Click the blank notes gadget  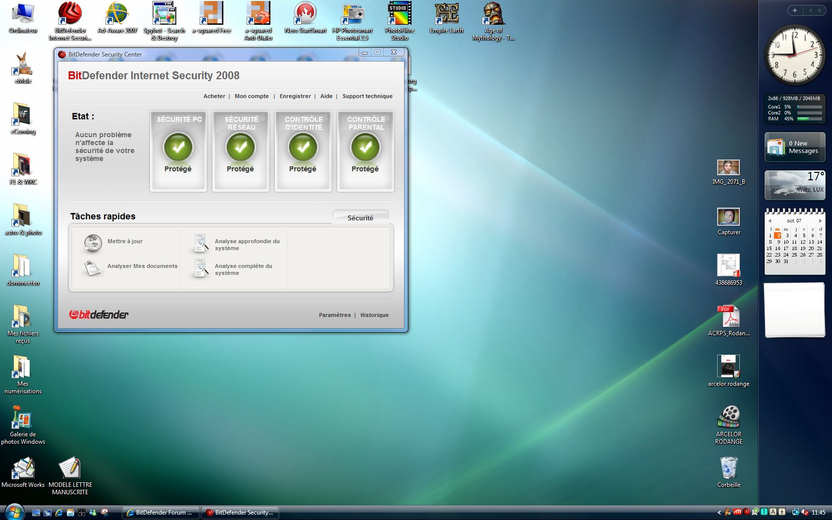(x=795, y=311)
